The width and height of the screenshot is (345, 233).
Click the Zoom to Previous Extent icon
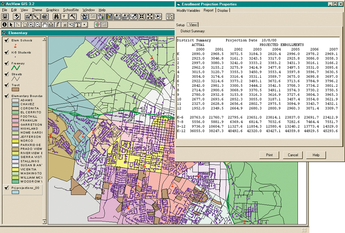coord(158,17)
